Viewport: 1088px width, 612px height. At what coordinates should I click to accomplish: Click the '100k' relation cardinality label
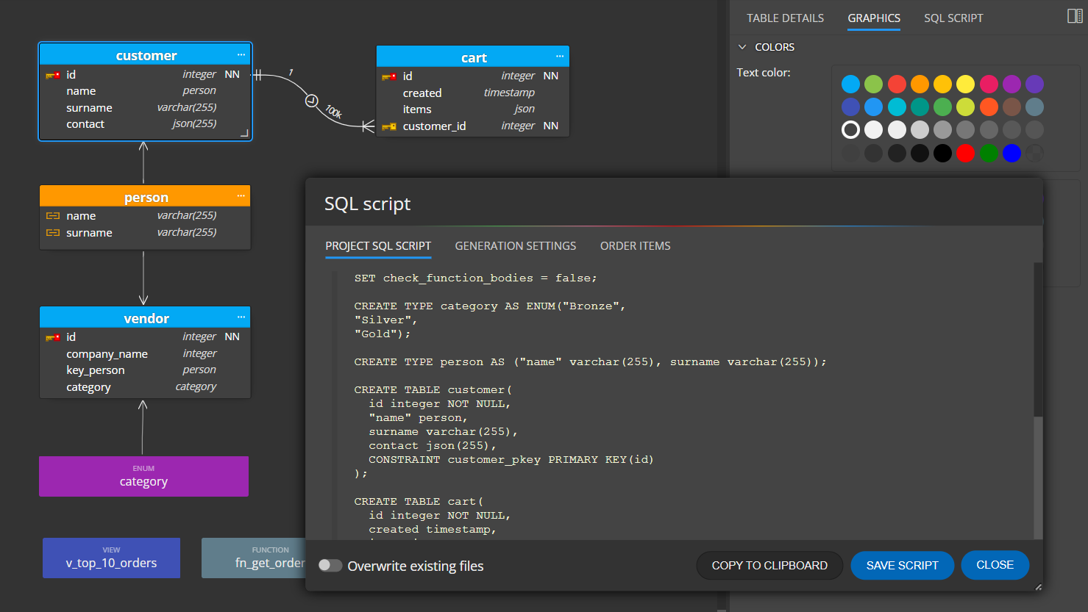(x=333, y=112)
